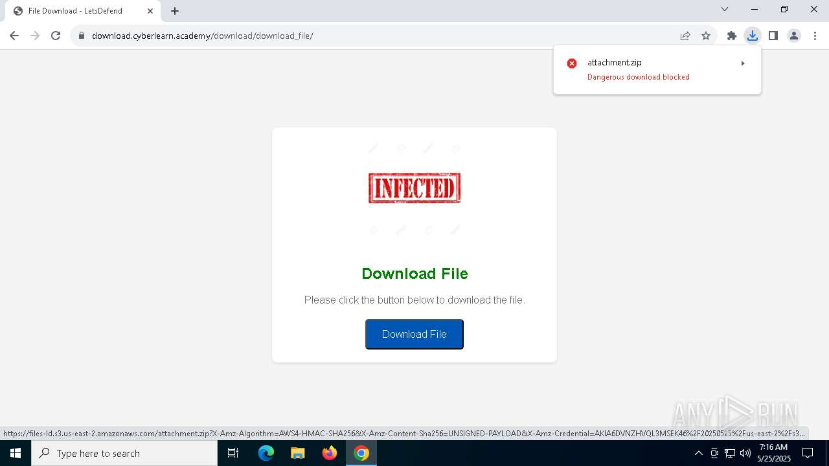This screenshot has height=466, width=829.
Task: Click the green 'Download File' heading
Action: coord(414,274)
